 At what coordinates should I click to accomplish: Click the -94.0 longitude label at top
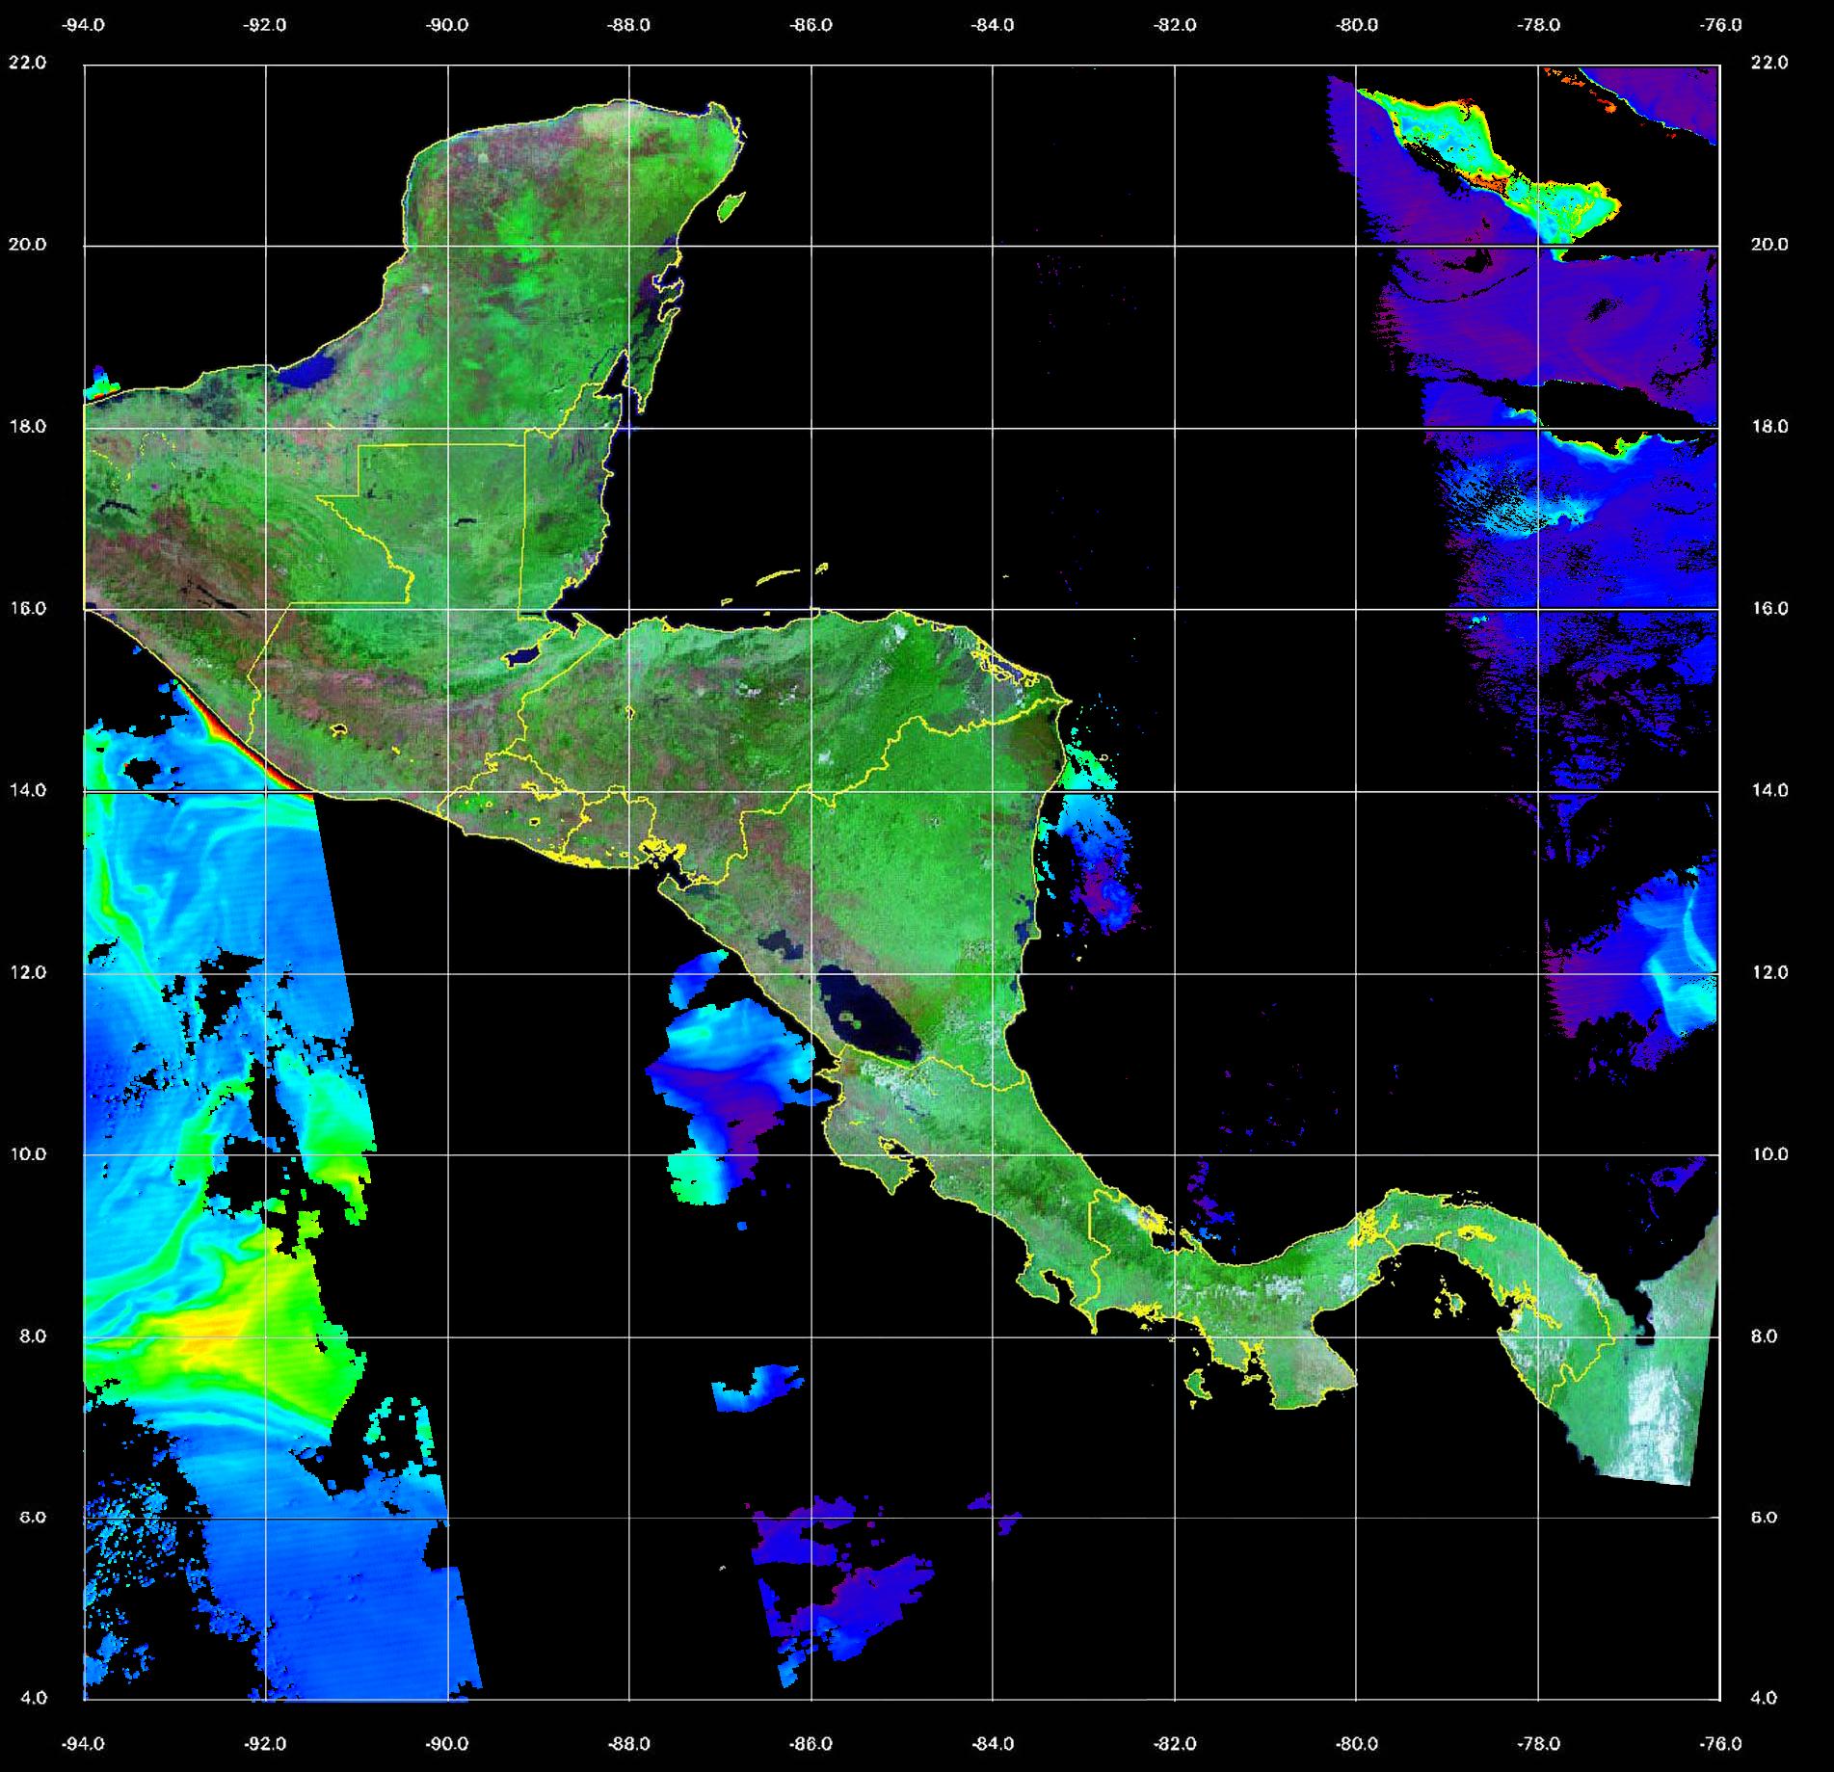tap(84, 25)
